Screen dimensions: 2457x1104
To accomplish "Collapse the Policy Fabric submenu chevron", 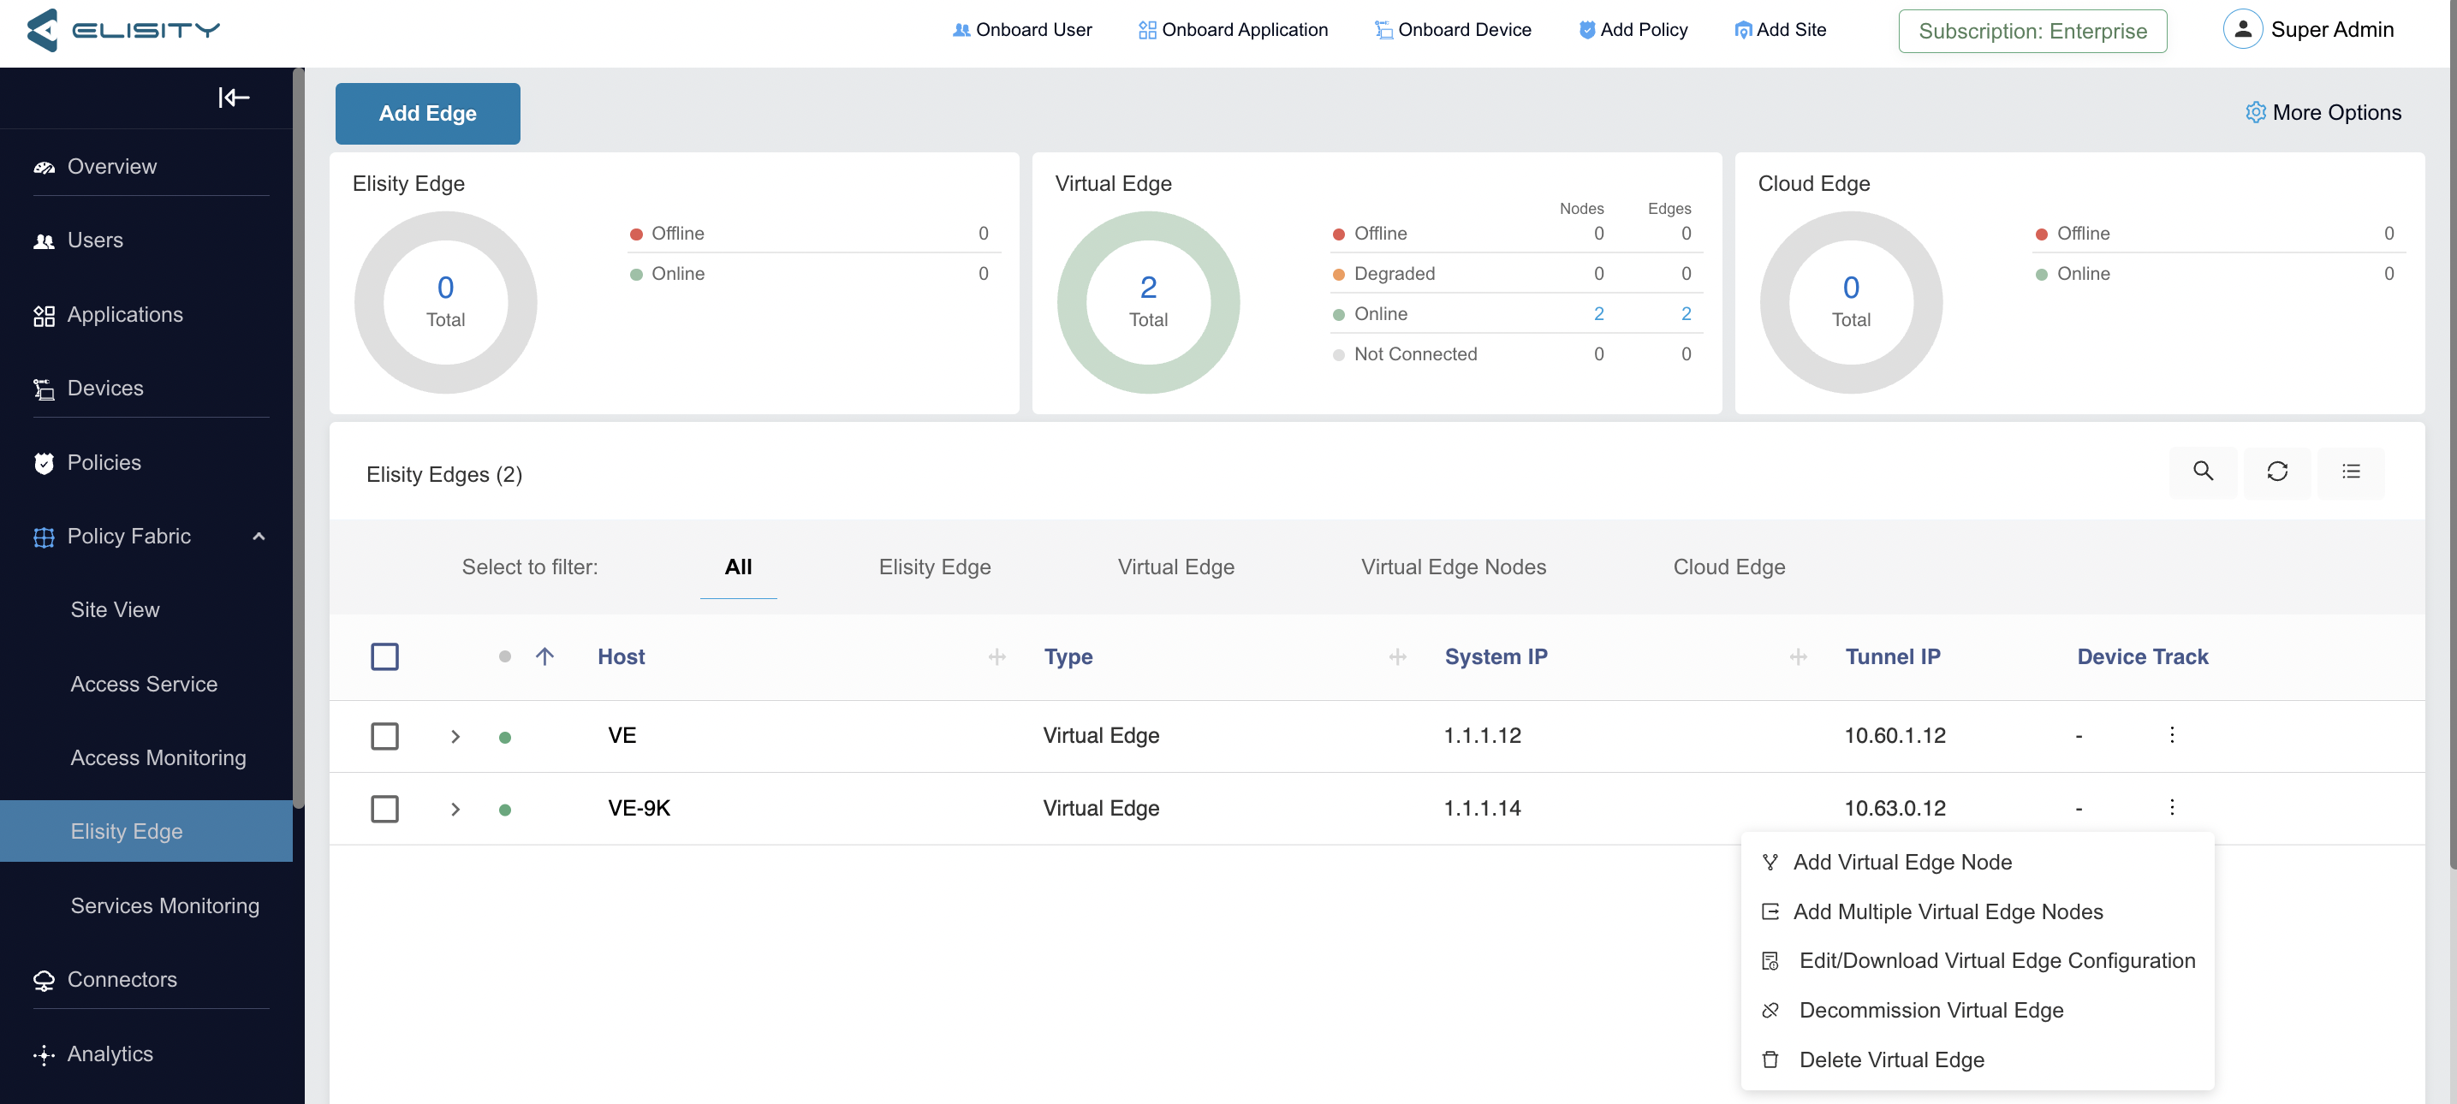I will 259,537.
